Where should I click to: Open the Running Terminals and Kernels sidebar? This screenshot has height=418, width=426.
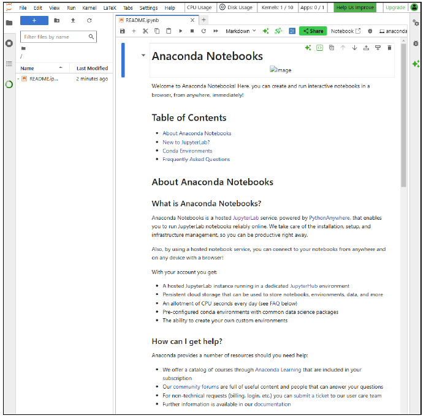9,43
